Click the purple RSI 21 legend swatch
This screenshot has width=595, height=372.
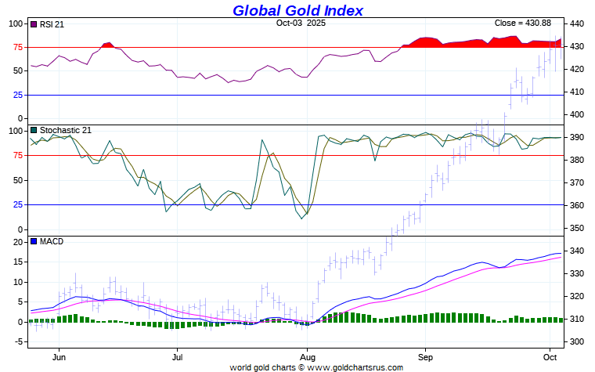coord(34,24)
